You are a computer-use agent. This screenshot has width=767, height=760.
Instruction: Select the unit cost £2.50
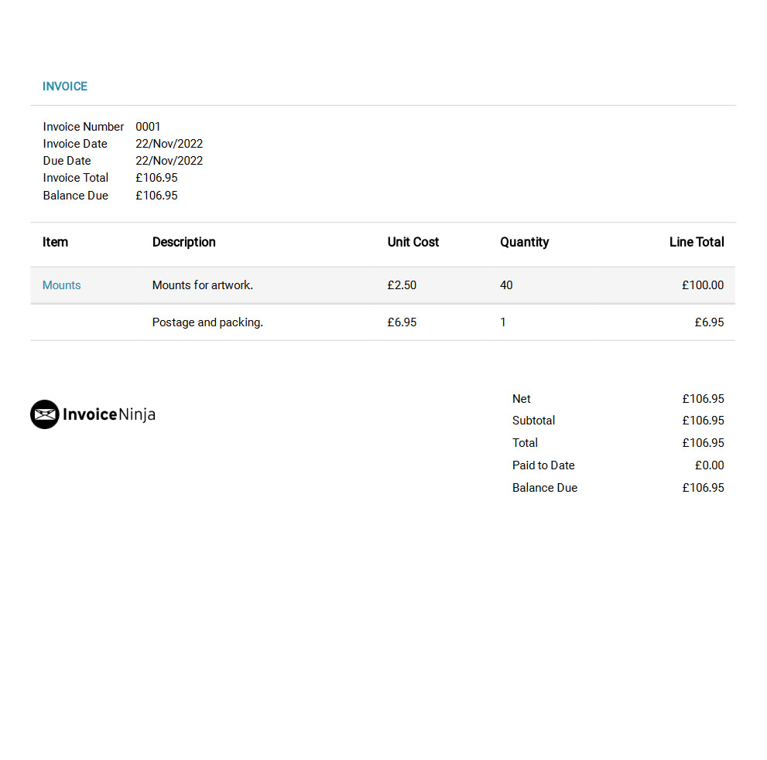point(402,285)
